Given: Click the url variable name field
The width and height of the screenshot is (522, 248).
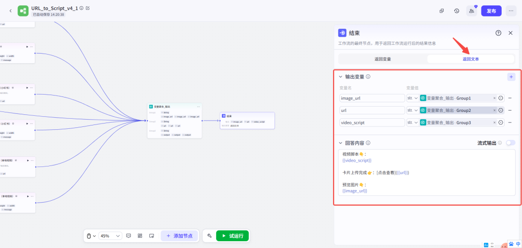Looking at the screenshot, I should tap(372, 110).
